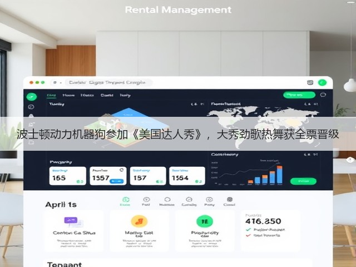Click first panel control on map panel header
Viewport: 356px width, 267px height.
coord(308,104)
